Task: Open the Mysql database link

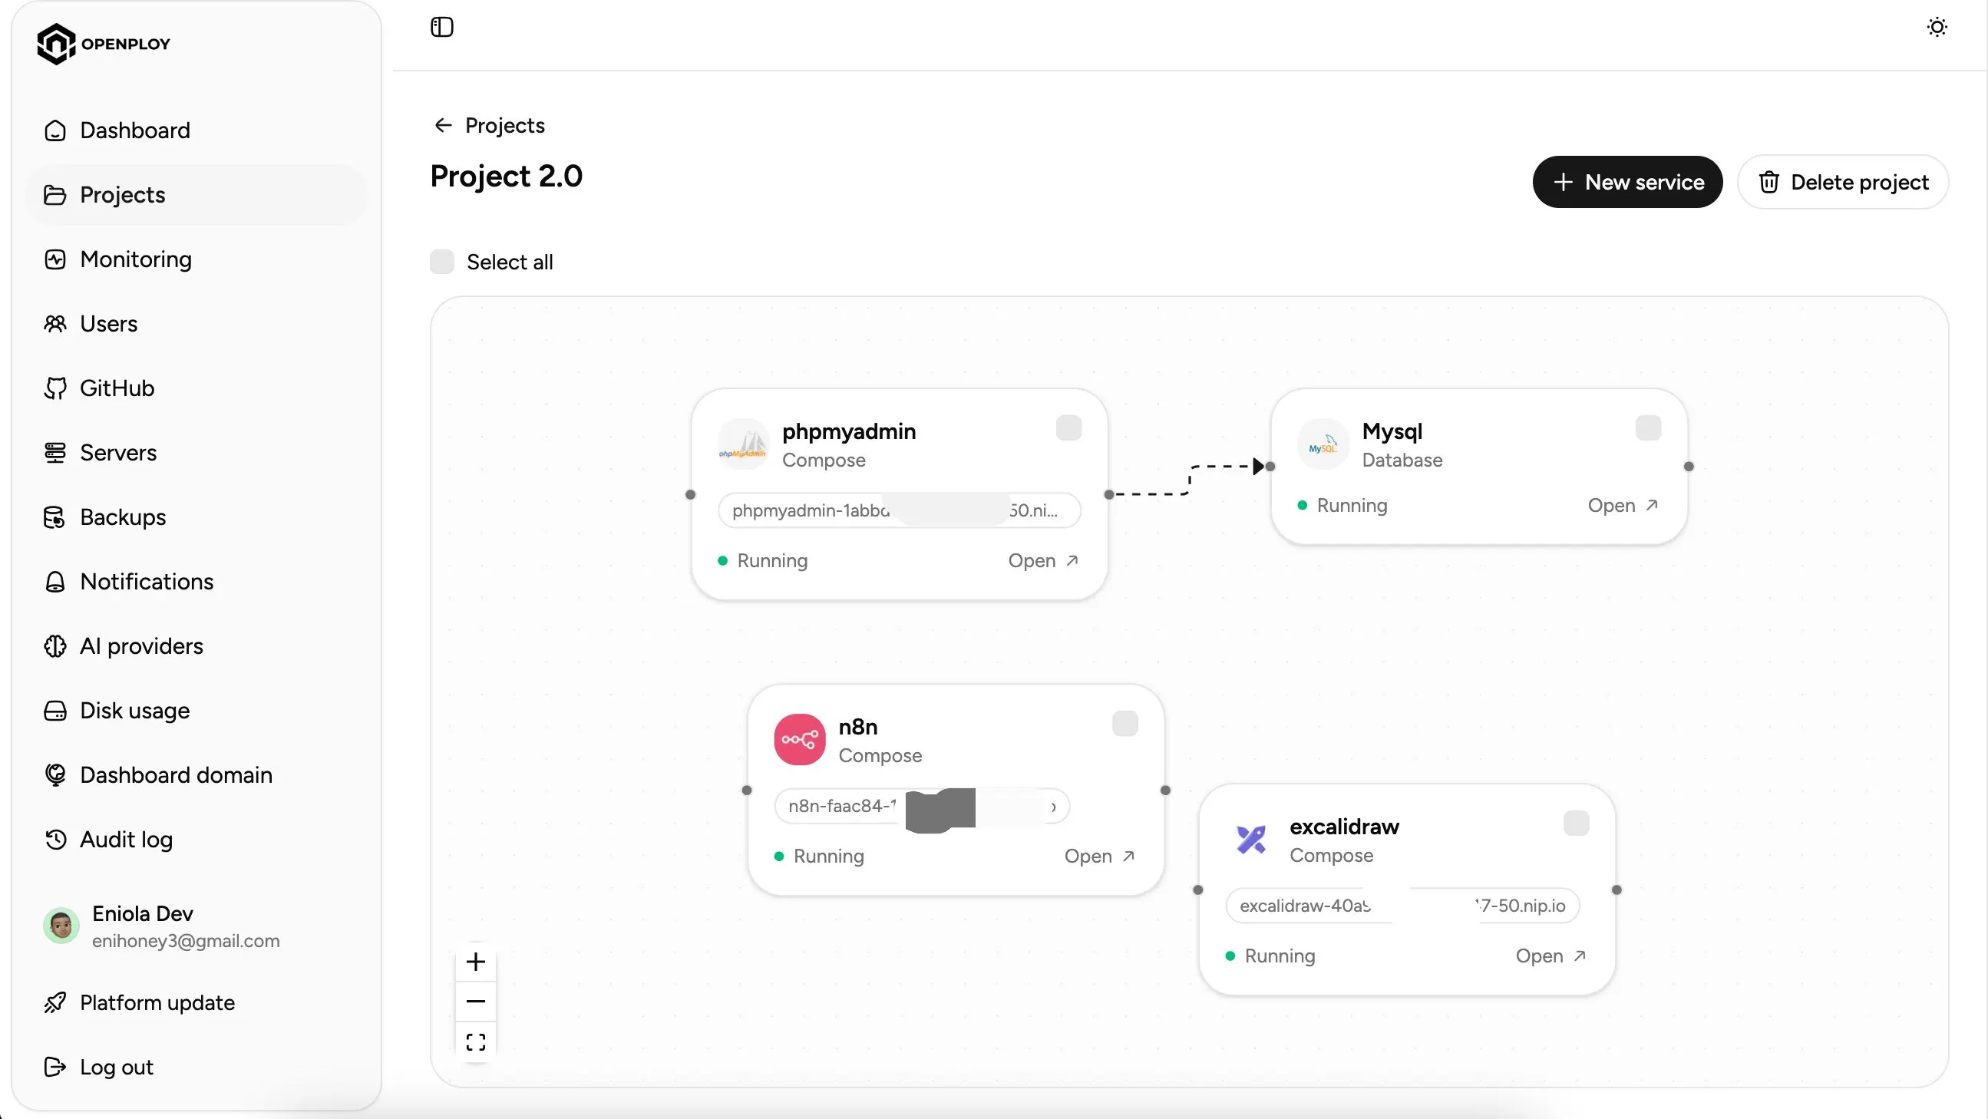Action: point(1622,506)
